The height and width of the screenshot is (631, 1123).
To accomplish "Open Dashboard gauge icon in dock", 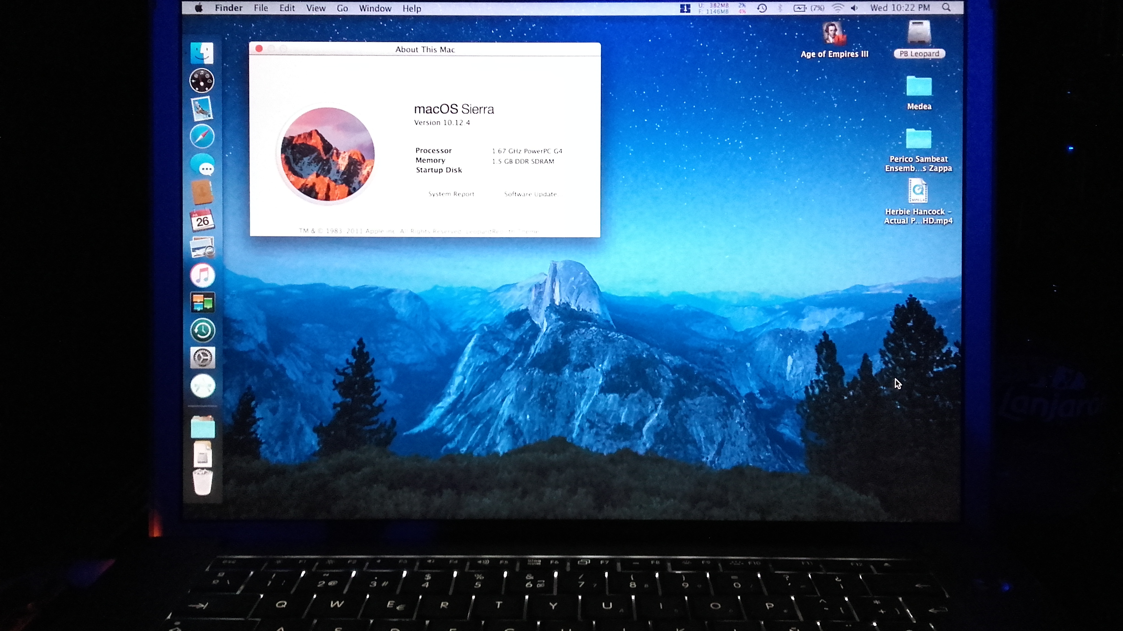I will [x=201, y=80].
